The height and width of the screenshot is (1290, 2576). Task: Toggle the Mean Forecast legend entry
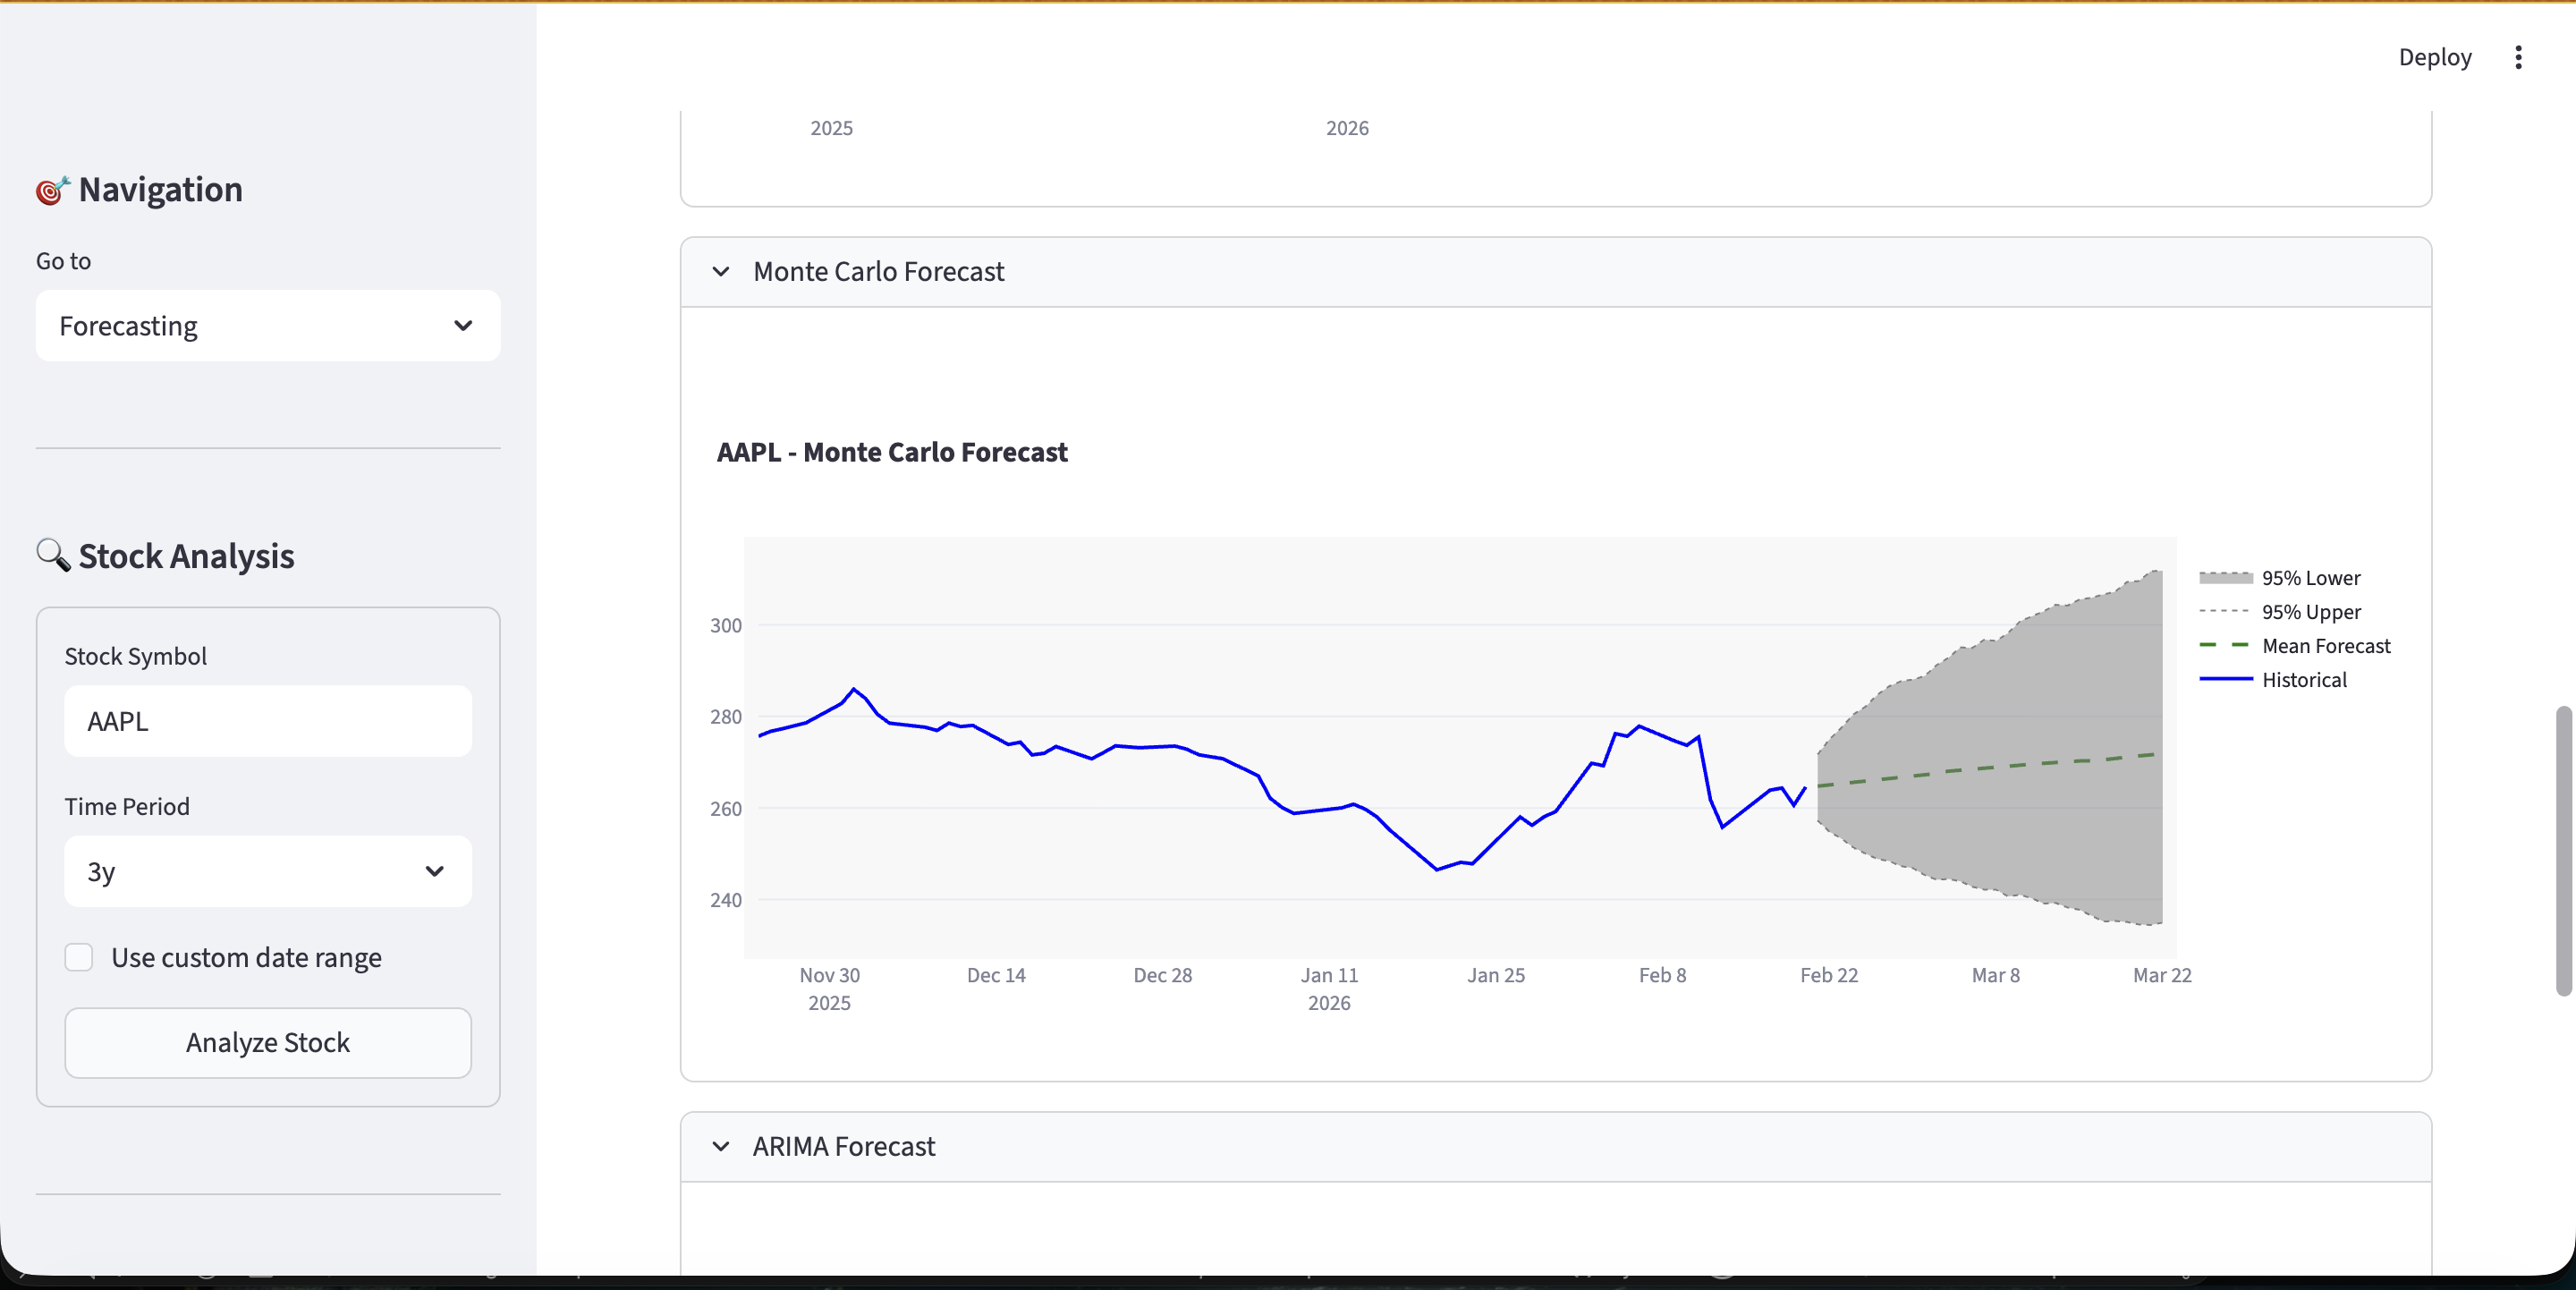[x=2326, y=645]
